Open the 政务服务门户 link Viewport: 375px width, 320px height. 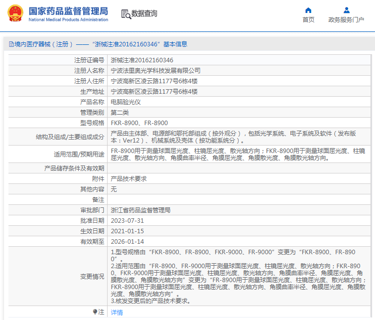346,20
